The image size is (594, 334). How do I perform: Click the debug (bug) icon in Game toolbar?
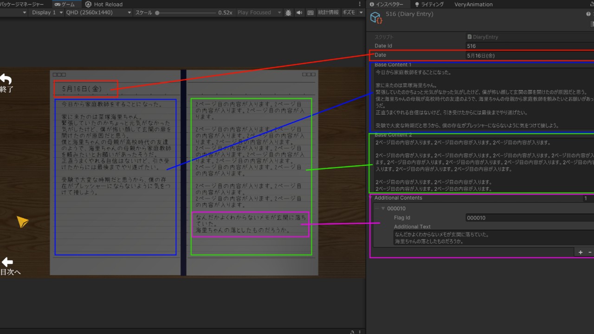(x=289, y=13)
